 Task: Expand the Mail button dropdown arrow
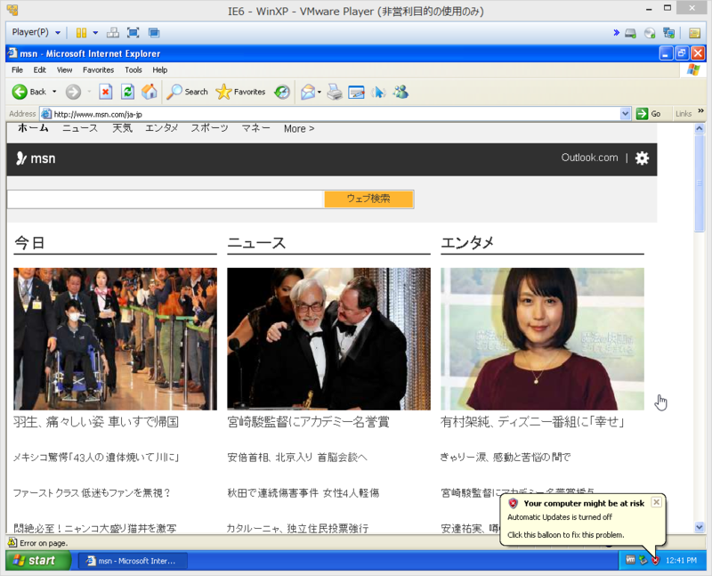[320, 93]
